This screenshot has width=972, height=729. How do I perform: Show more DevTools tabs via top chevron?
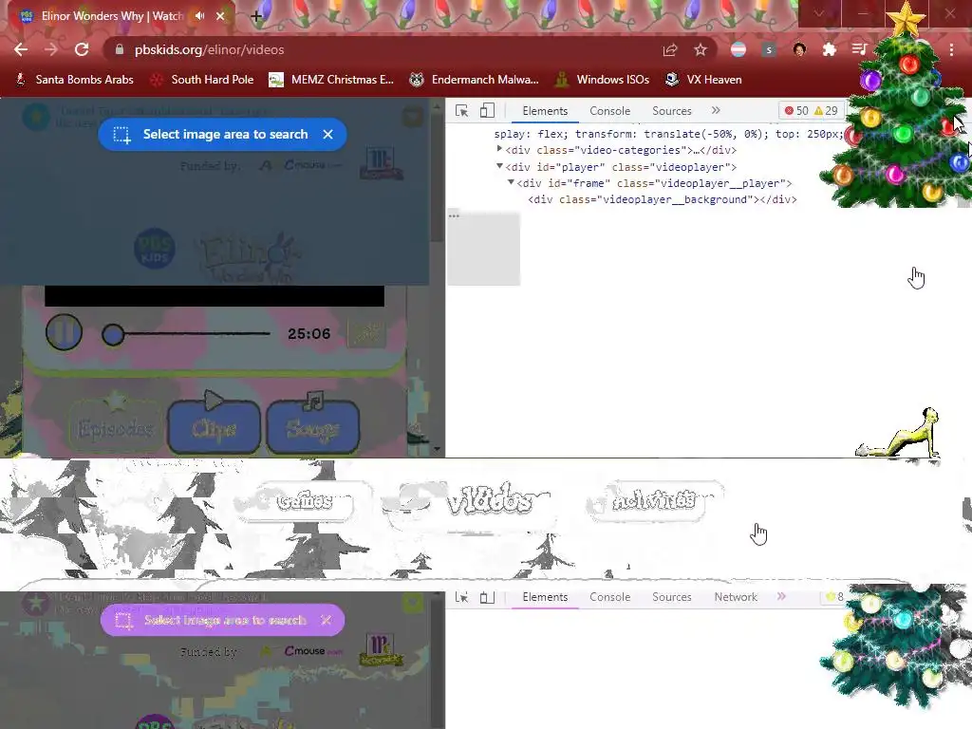click(716, 110)
